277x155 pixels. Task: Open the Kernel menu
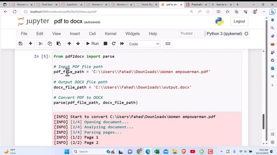click(110, 34)
